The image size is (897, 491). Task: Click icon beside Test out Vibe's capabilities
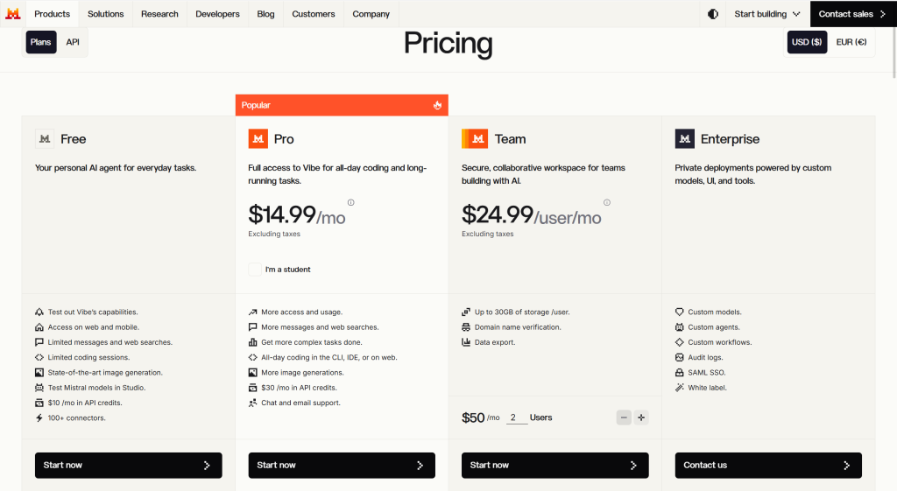(39, 312)
